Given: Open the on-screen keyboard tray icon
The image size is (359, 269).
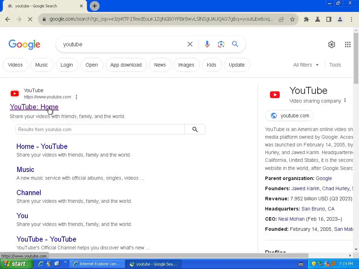Looking at the screenshot, I should coord(301,264).
